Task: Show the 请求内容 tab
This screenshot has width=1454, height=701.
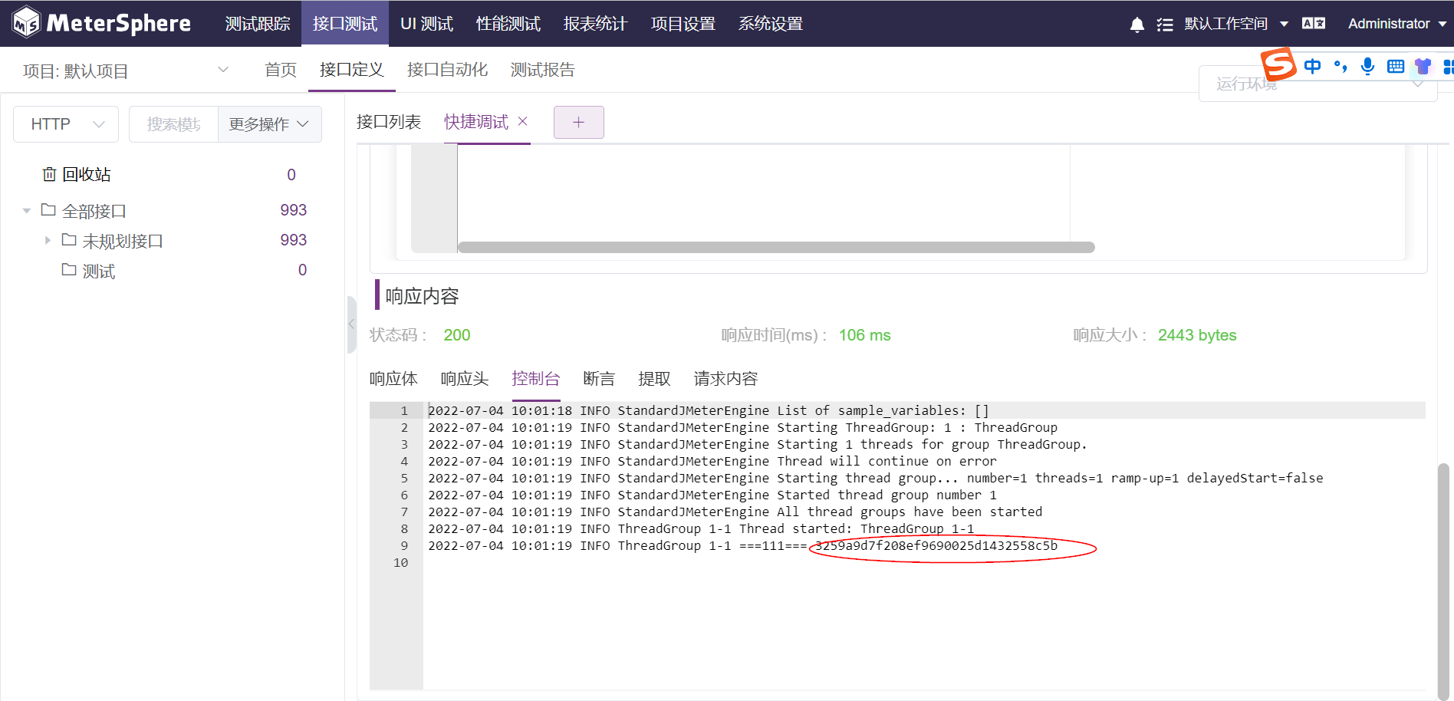Action: point(725,379)
